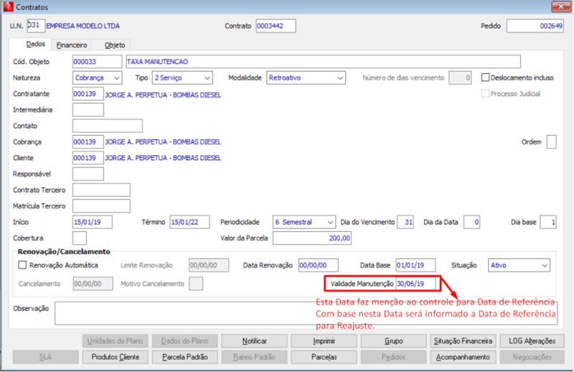The width and height of the screenshot is (574, 372).
Task: Click the Cliente code field
Action: (x=88, y=158)
